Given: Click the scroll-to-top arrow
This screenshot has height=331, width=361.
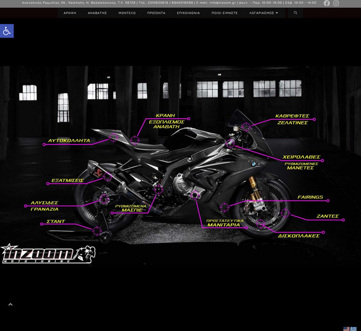Looking at the screenshot, I should (10, 305).
